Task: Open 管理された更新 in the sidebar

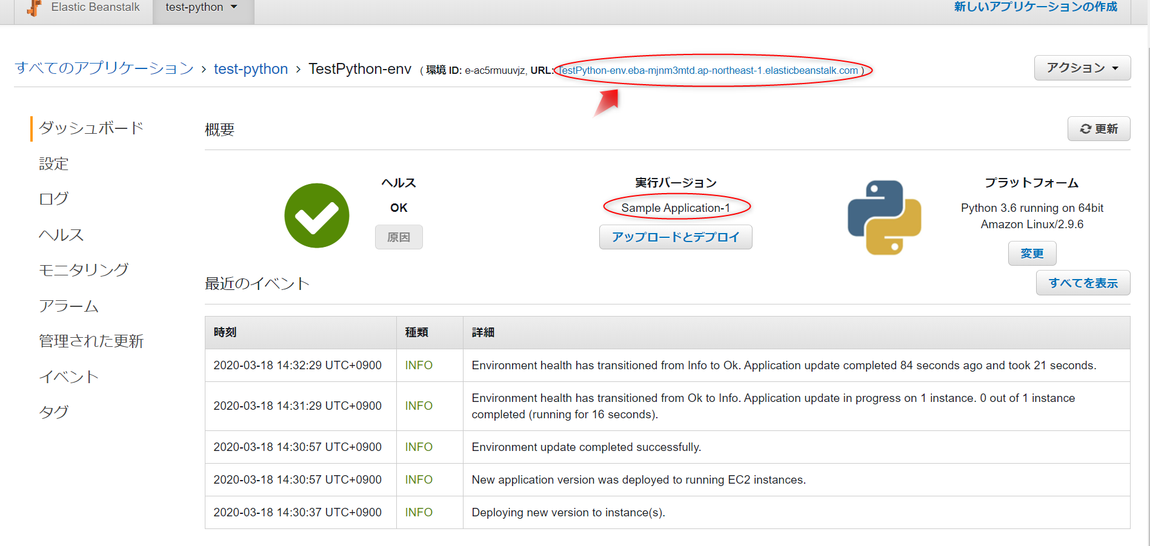Action: pos(91,341)
